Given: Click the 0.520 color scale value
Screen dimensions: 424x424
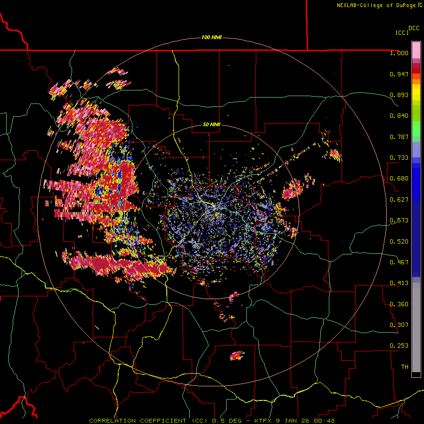Looking at the screenshot, I should [x=399, y=242].
